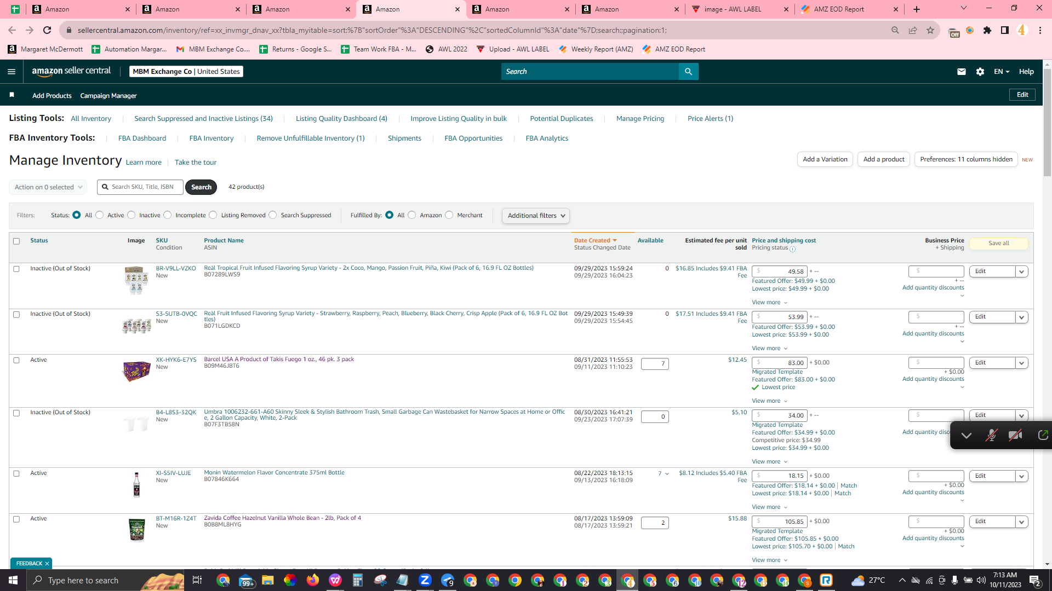This screenshot has height=591, width=1052.
Task: Open Campaign Manager in nav bar
Action: click(x=108, y=96)
